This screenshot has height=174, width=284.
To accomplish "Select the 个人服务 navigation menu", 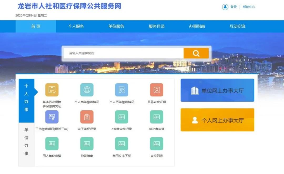I will pos(76,26).
